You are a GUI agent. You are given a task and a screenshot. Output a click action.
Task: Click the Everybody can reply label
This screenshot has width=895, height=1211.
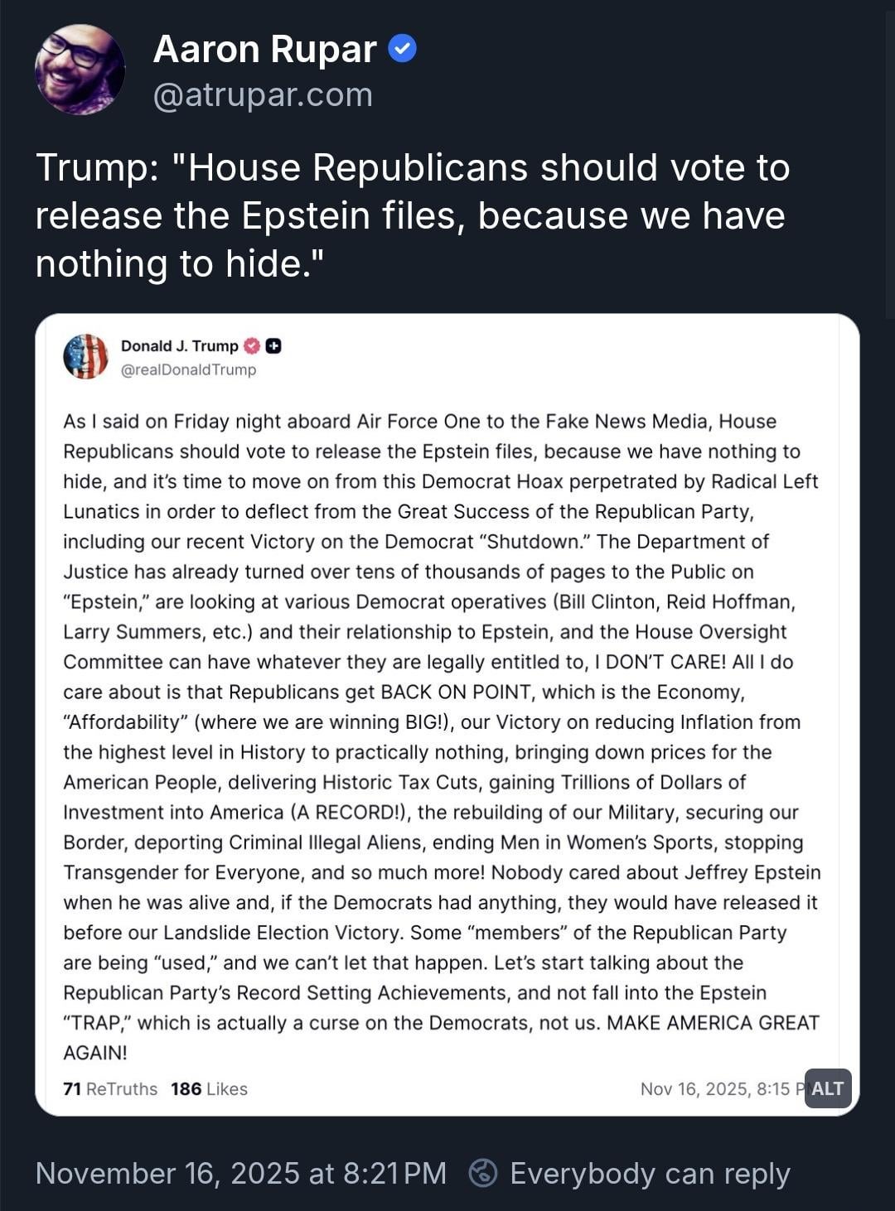tap(650, 1173)
